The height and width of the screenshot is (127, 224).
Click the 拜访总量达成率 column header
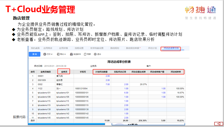point(139,72)
